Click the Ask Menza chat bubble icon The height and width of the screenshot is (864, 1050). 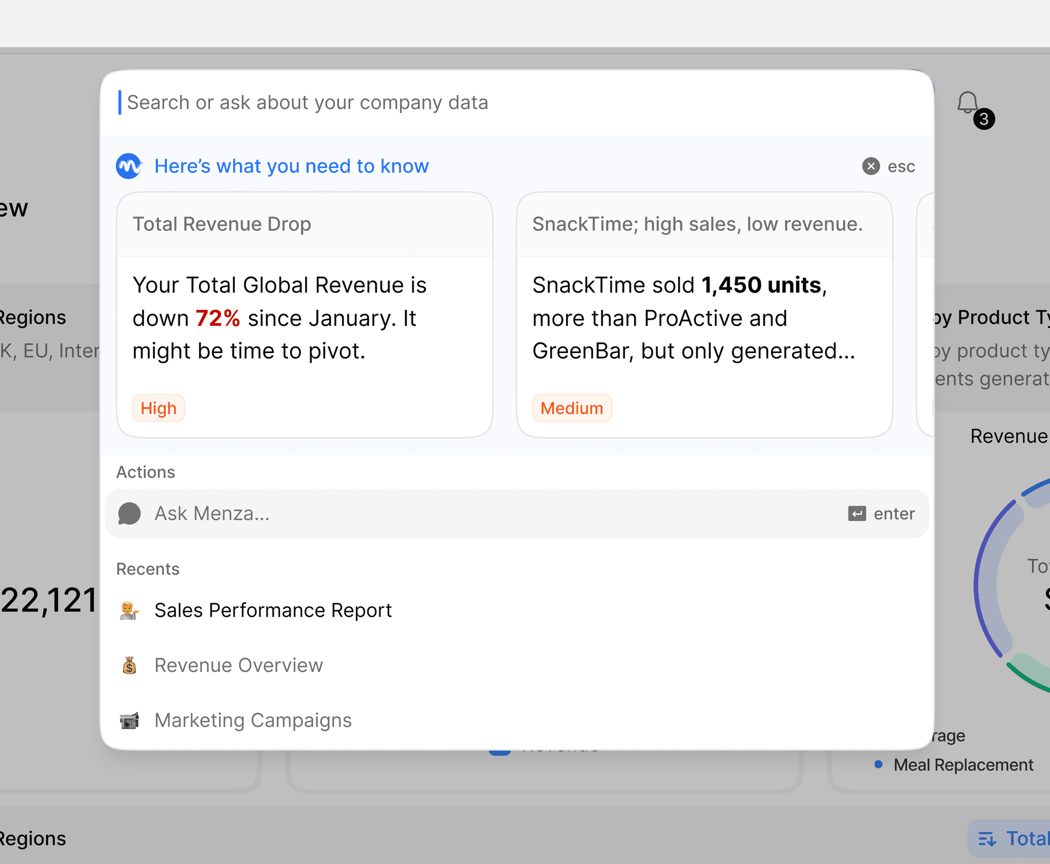[x=129, y=514]
